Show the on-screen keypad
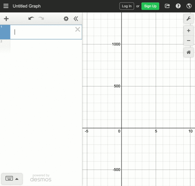Screen dimensions: 195x186 click(9, 178)
